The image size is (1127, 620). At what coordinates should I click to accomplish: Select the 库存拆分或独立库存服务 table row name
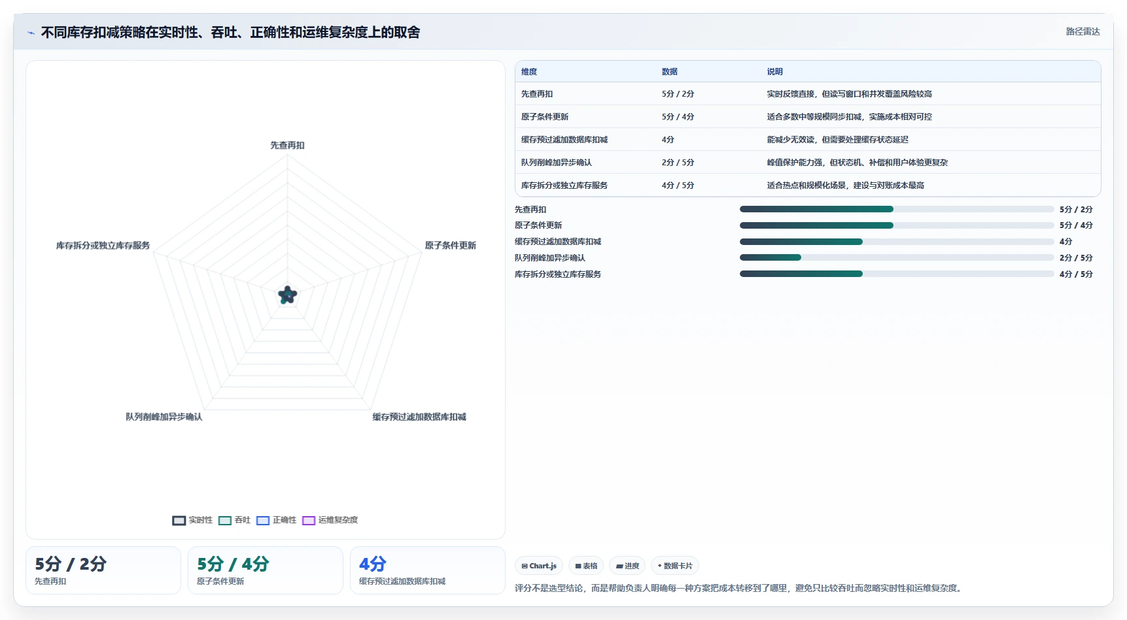coord(564,186)
